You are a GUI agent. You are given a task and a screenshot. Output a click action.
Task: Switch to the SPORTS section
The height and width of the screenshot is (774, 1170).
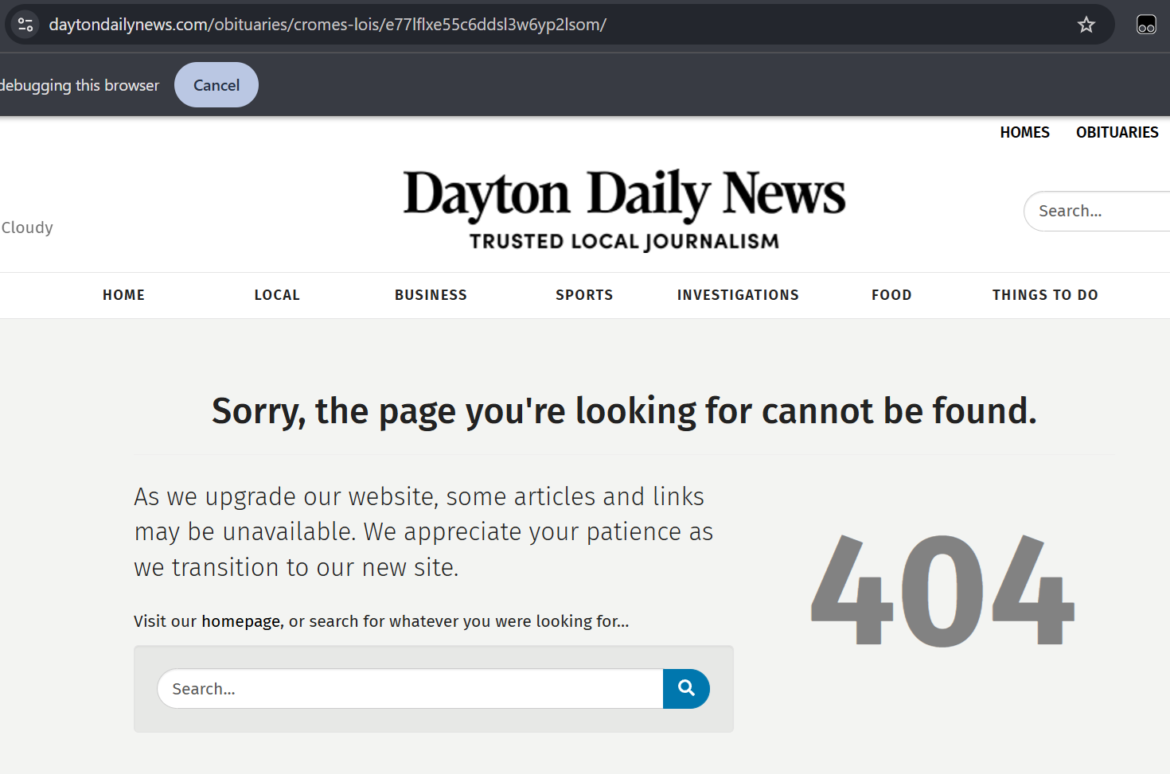click(x=584, y=294)
